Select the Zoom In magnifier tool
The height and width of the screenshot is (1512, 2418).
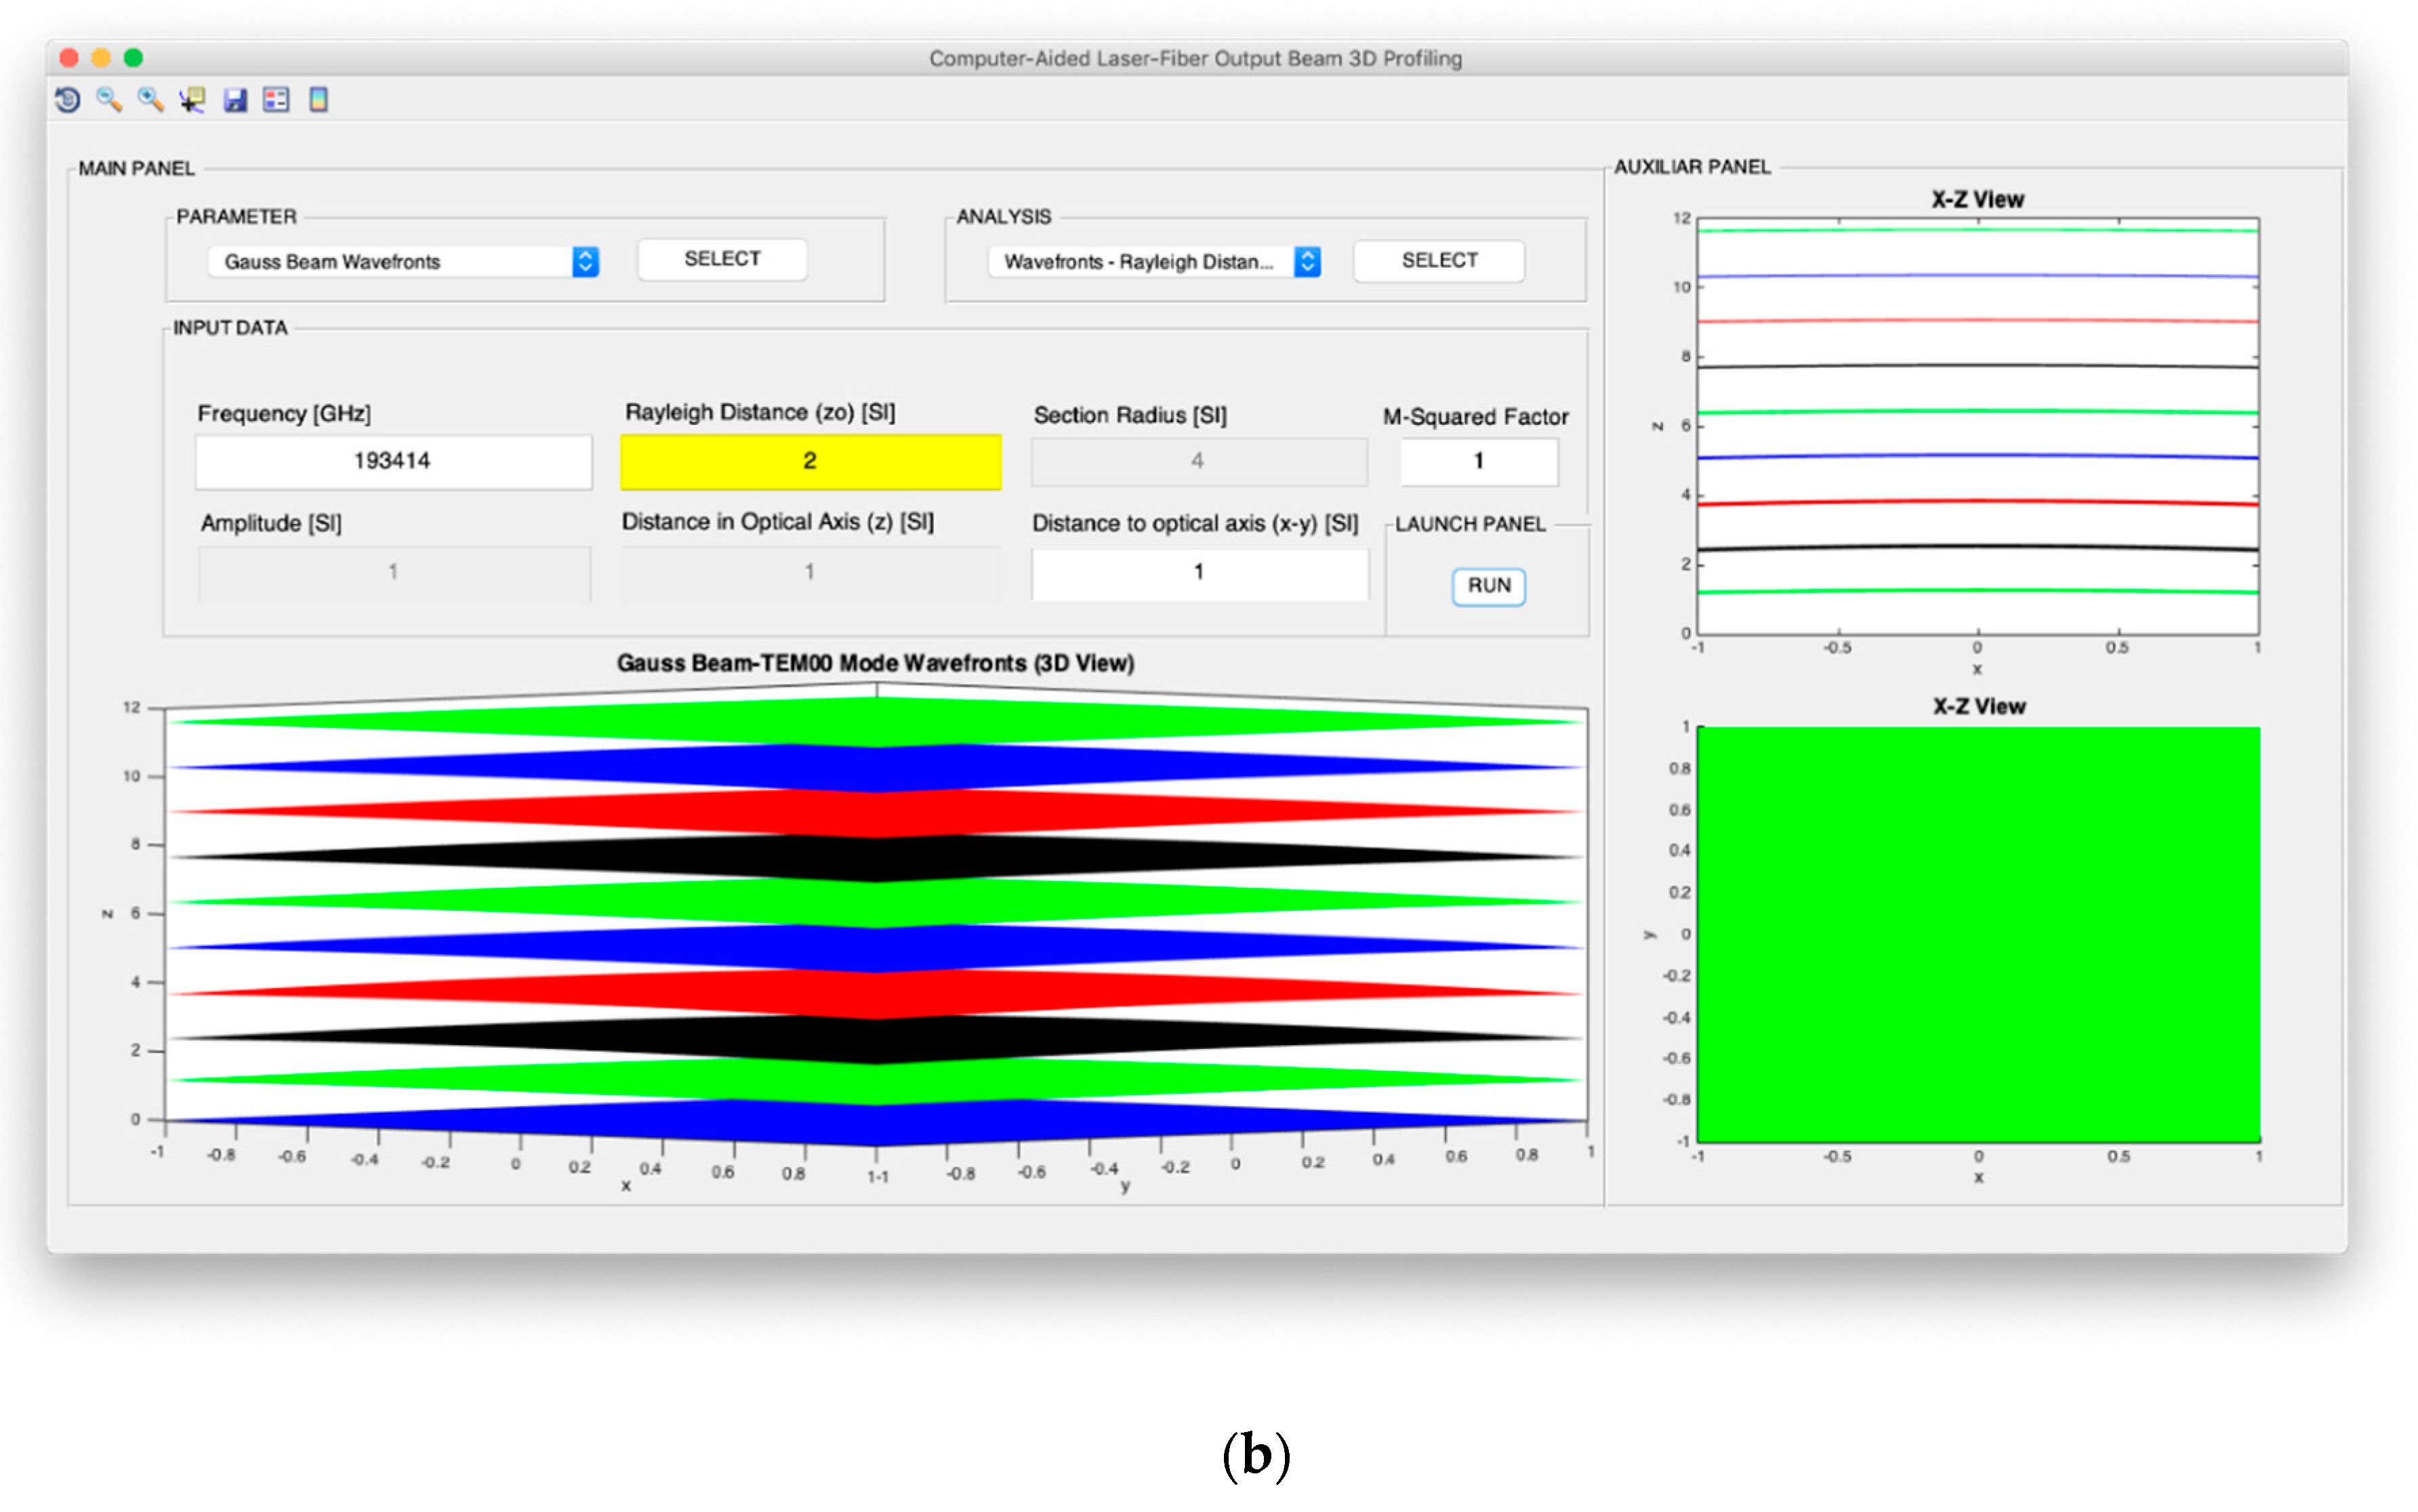click(151, 100)
